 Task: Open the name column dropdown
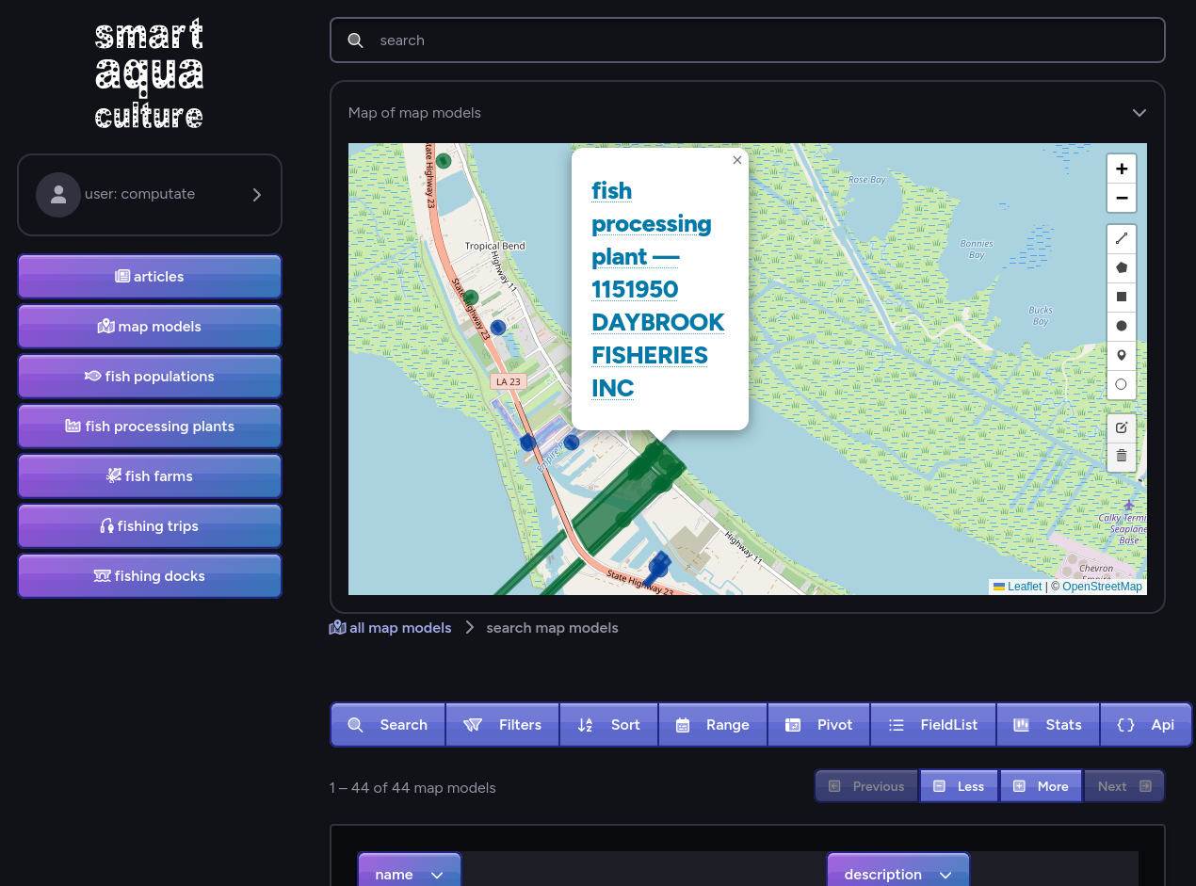(409, 874)
